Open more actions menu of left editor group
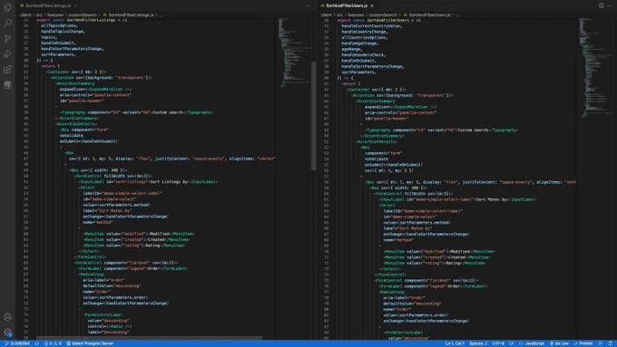The width and height of the screenshot is (617, 347). click(308, 6)
